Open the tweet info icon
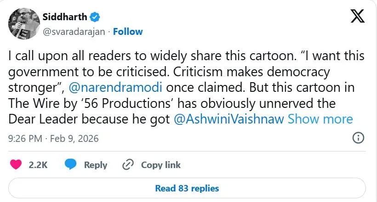This screenshot has height=202, width=377. click(x=358, y=138)
